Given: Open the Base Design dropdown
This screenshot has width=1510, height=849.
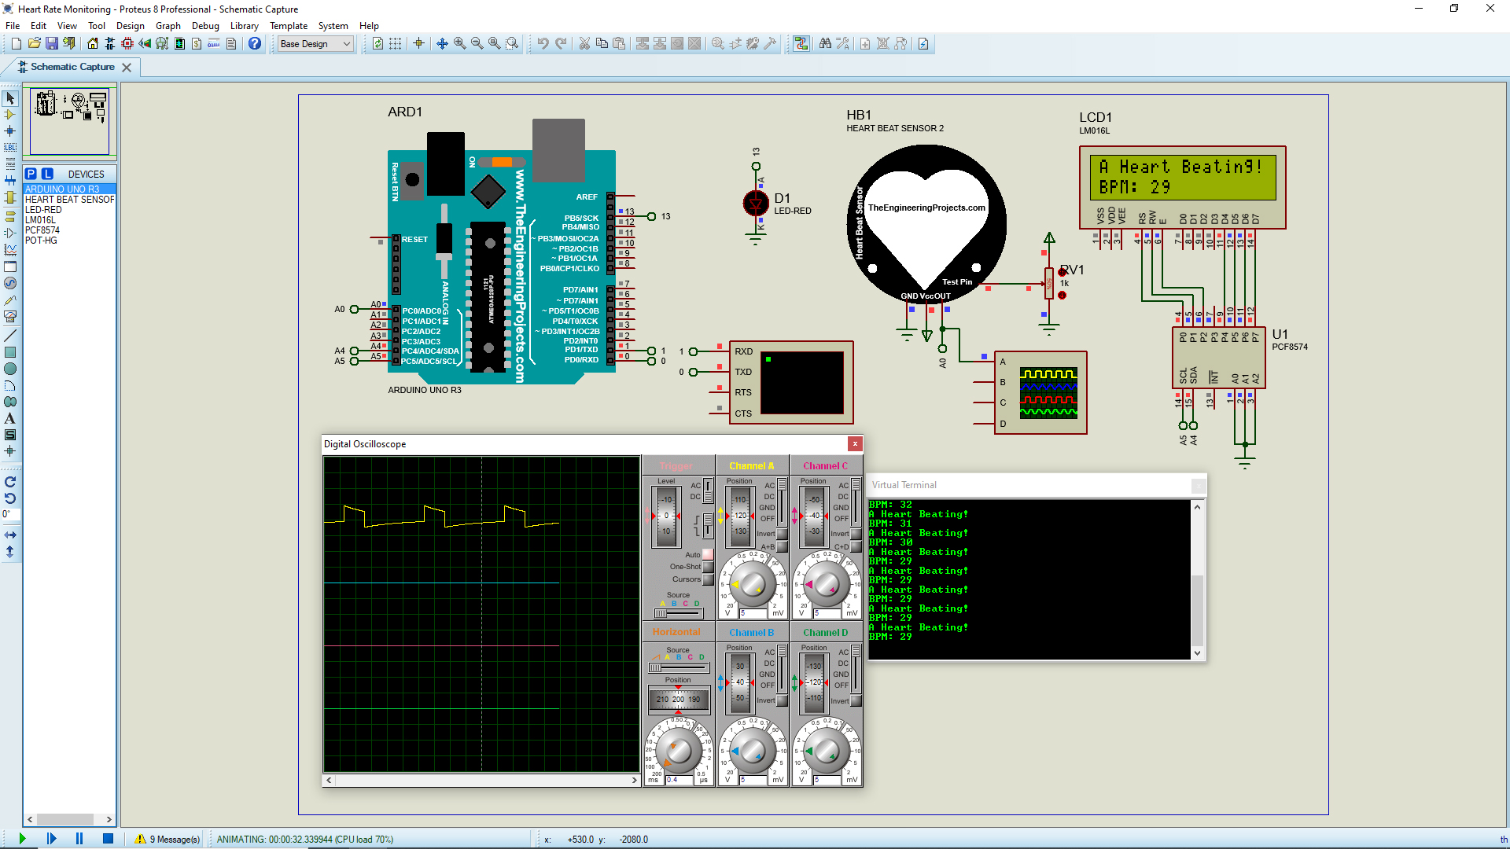Looking at the screenshot, I should (x=315, y=44).
